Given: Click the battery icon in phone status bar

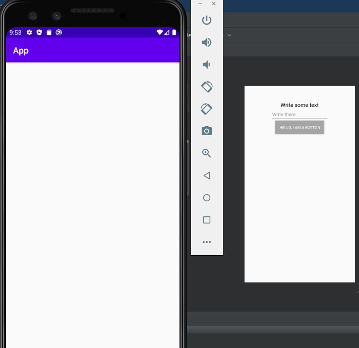Looking at the screenshot, I should pyautogui.click(x=174, y=32).
